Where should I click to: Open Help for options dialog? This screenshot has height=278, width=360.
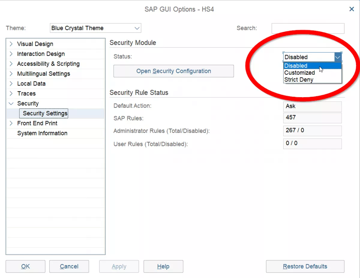tap(163, 266)
